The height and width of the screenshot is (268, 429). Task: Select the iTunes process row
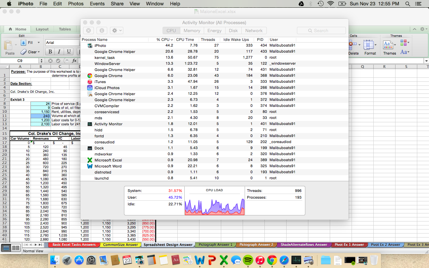[214, 82]
